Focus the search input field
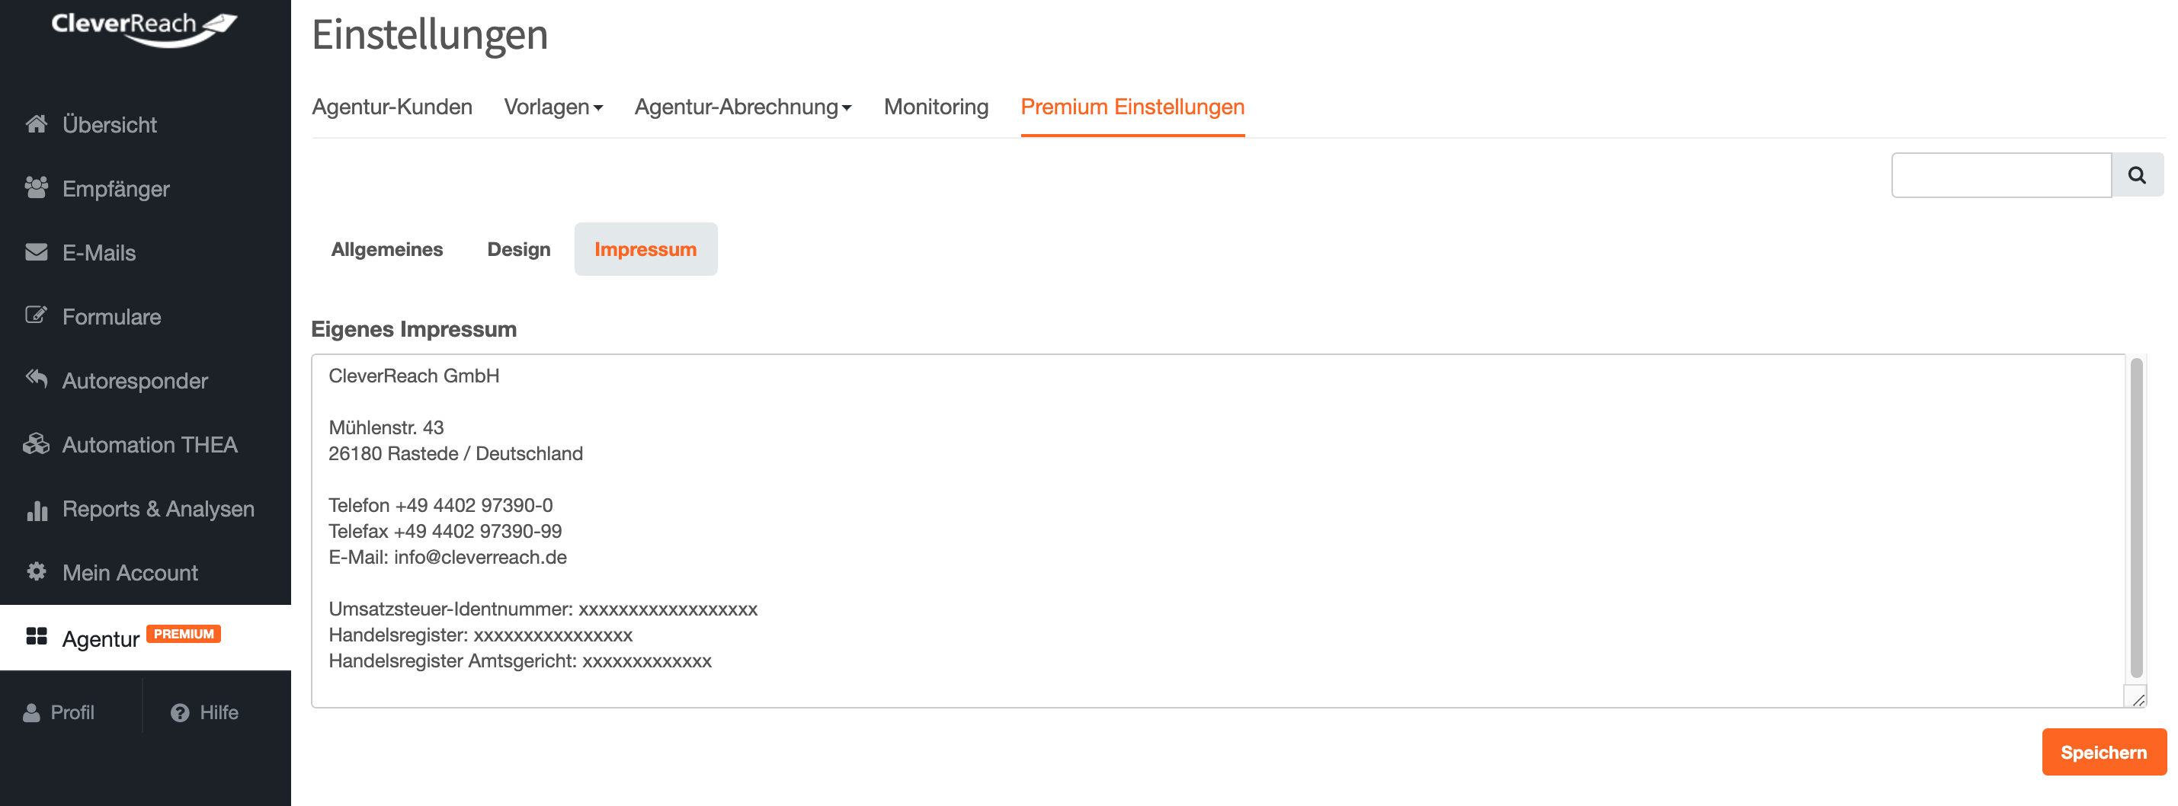The image size is (2178, 806). [x=2000, y=175]
